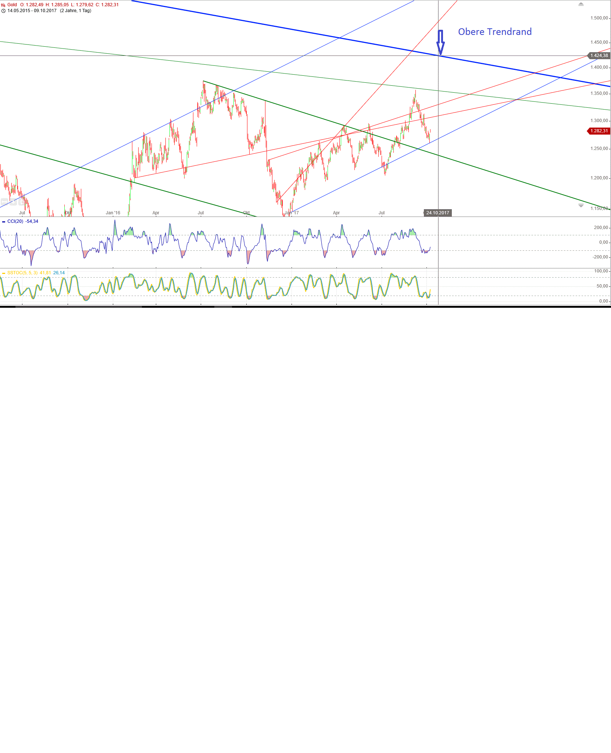Click the 1.500,00 price axis label
Screen dimensions: 611x753
click(x=599, y=18)
